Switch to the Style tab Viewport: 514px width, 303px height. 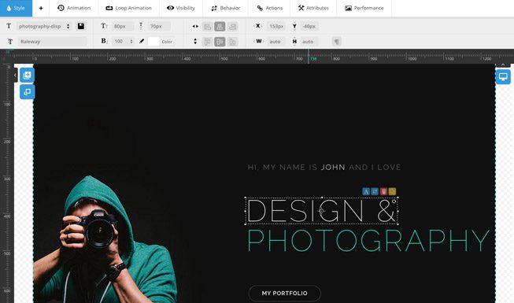tap(16, 8)
